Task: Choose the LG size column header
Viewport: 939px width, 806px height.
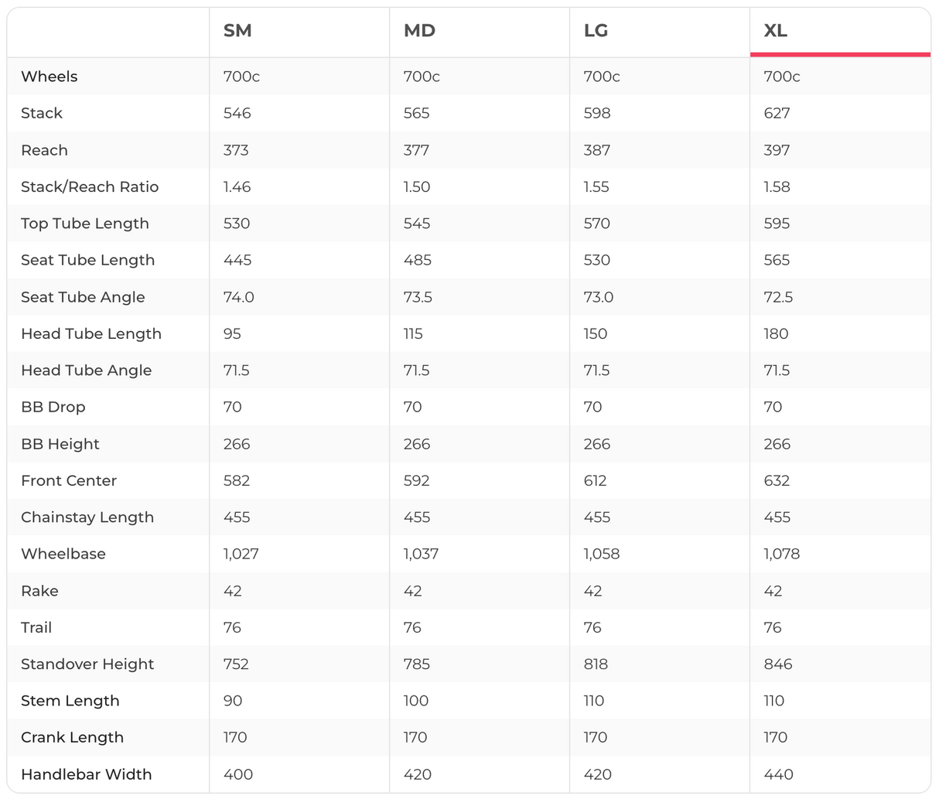Action: [x=596, y=31]
